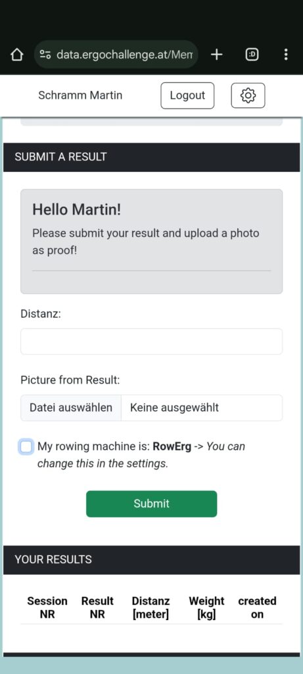Select the data.ergochallenge.at address bar
Viewport: 303px width, 674px height.
(x=116, y=55)
